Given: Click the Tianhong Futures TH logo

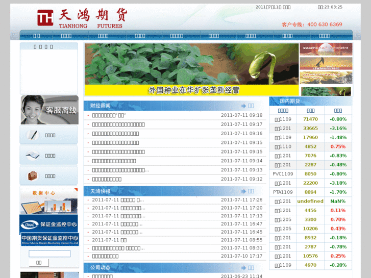Looking at the screenshot, I should click(45, 18).
